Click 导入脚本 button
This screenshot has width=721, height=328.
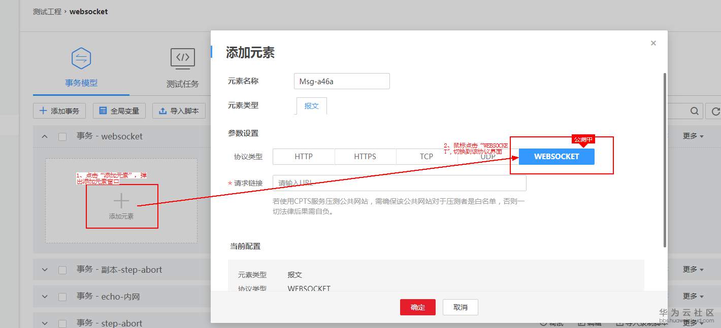[179, 111]
